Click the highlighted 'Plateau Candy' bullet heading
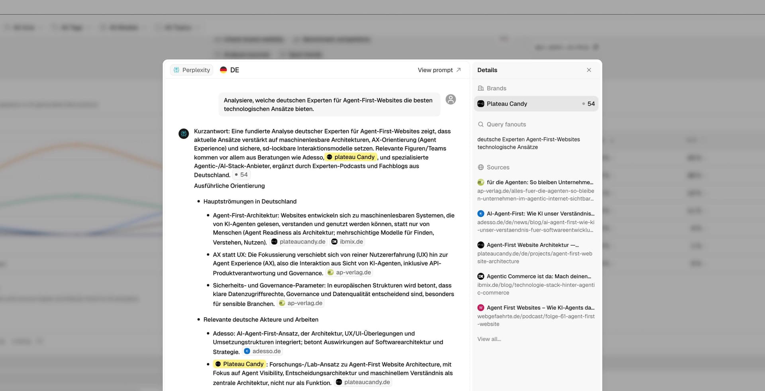Screen dimensions: 765x391 (x=239, y=364)
